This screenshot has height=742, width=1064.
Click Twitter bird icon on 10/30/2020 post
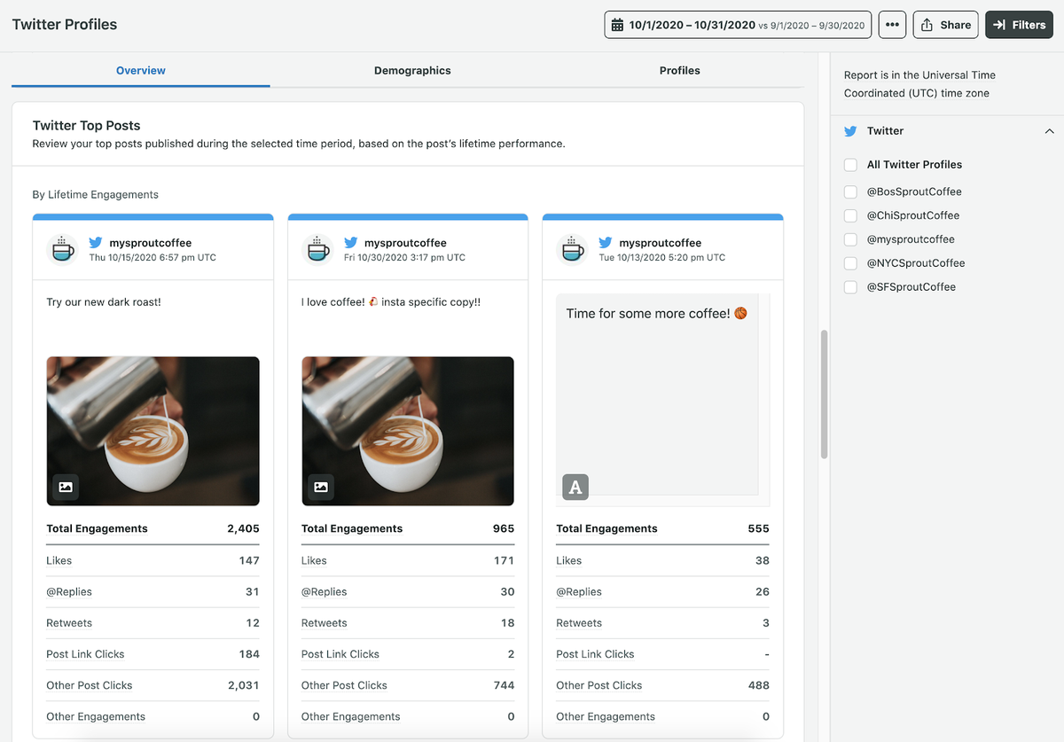pos(351,243)
